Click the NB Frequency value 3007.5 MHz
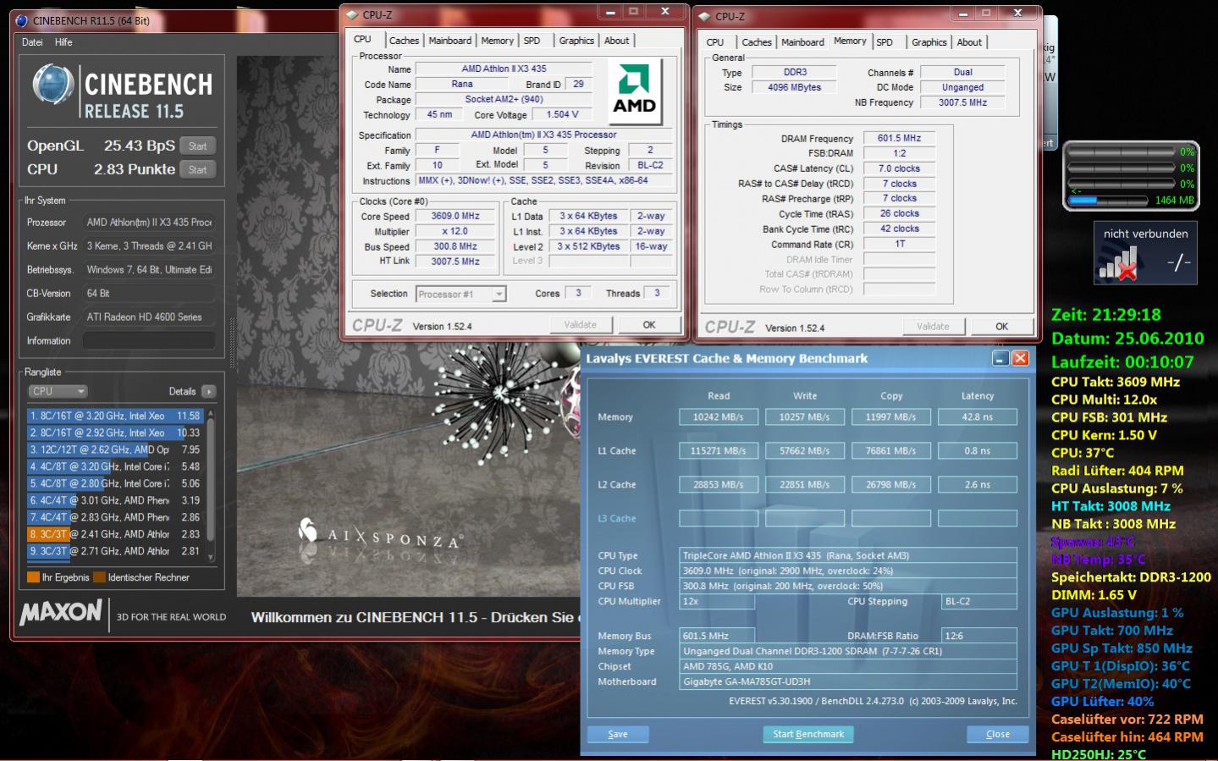This screenshot has width=1218, height=761. [962, 102]
